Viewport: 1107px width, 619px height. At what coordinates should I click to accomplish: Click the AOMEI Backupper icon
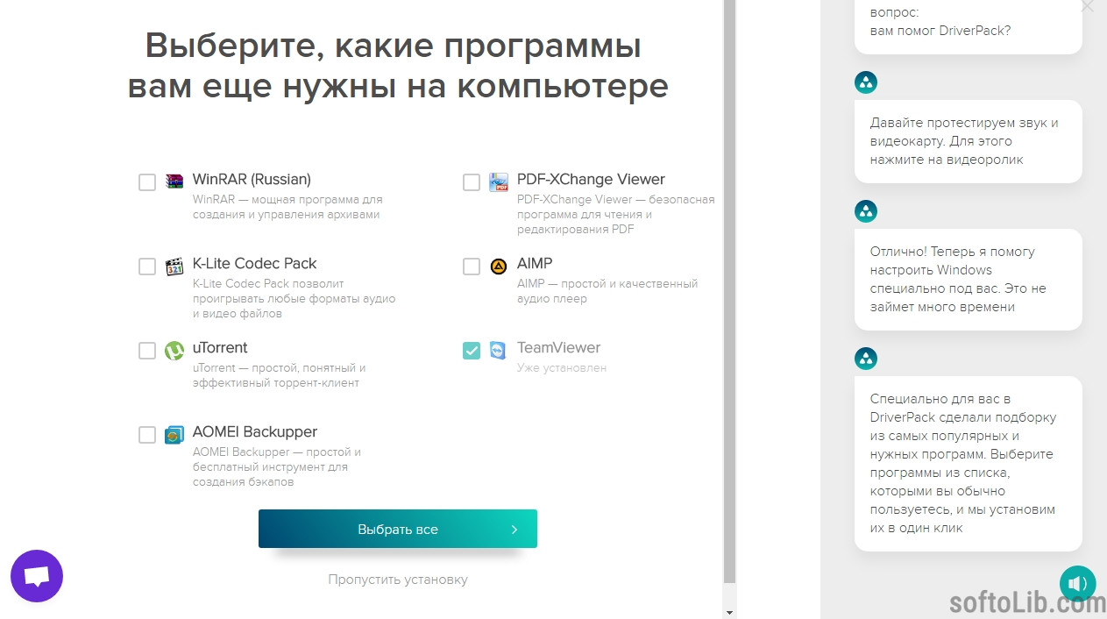(174, 434)
